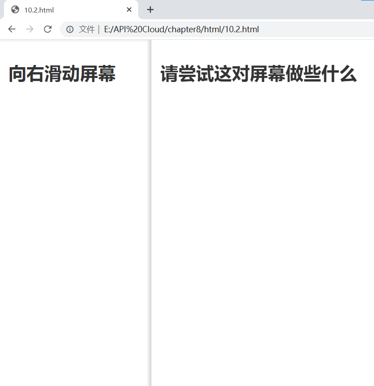Click the forward navigation arrow

pyautogui.click(x=29, y=29)
